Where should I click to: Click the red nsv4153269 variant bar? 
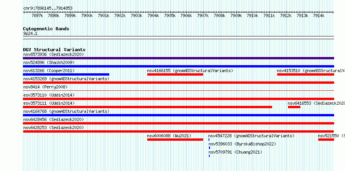coord(178,83)
